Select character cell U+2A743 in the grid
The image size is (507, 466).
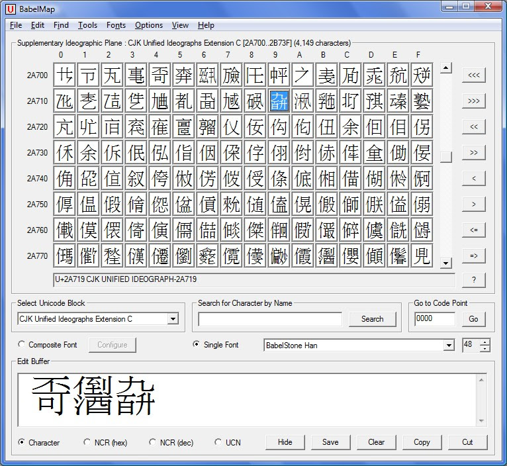click(x=136, y=179)
